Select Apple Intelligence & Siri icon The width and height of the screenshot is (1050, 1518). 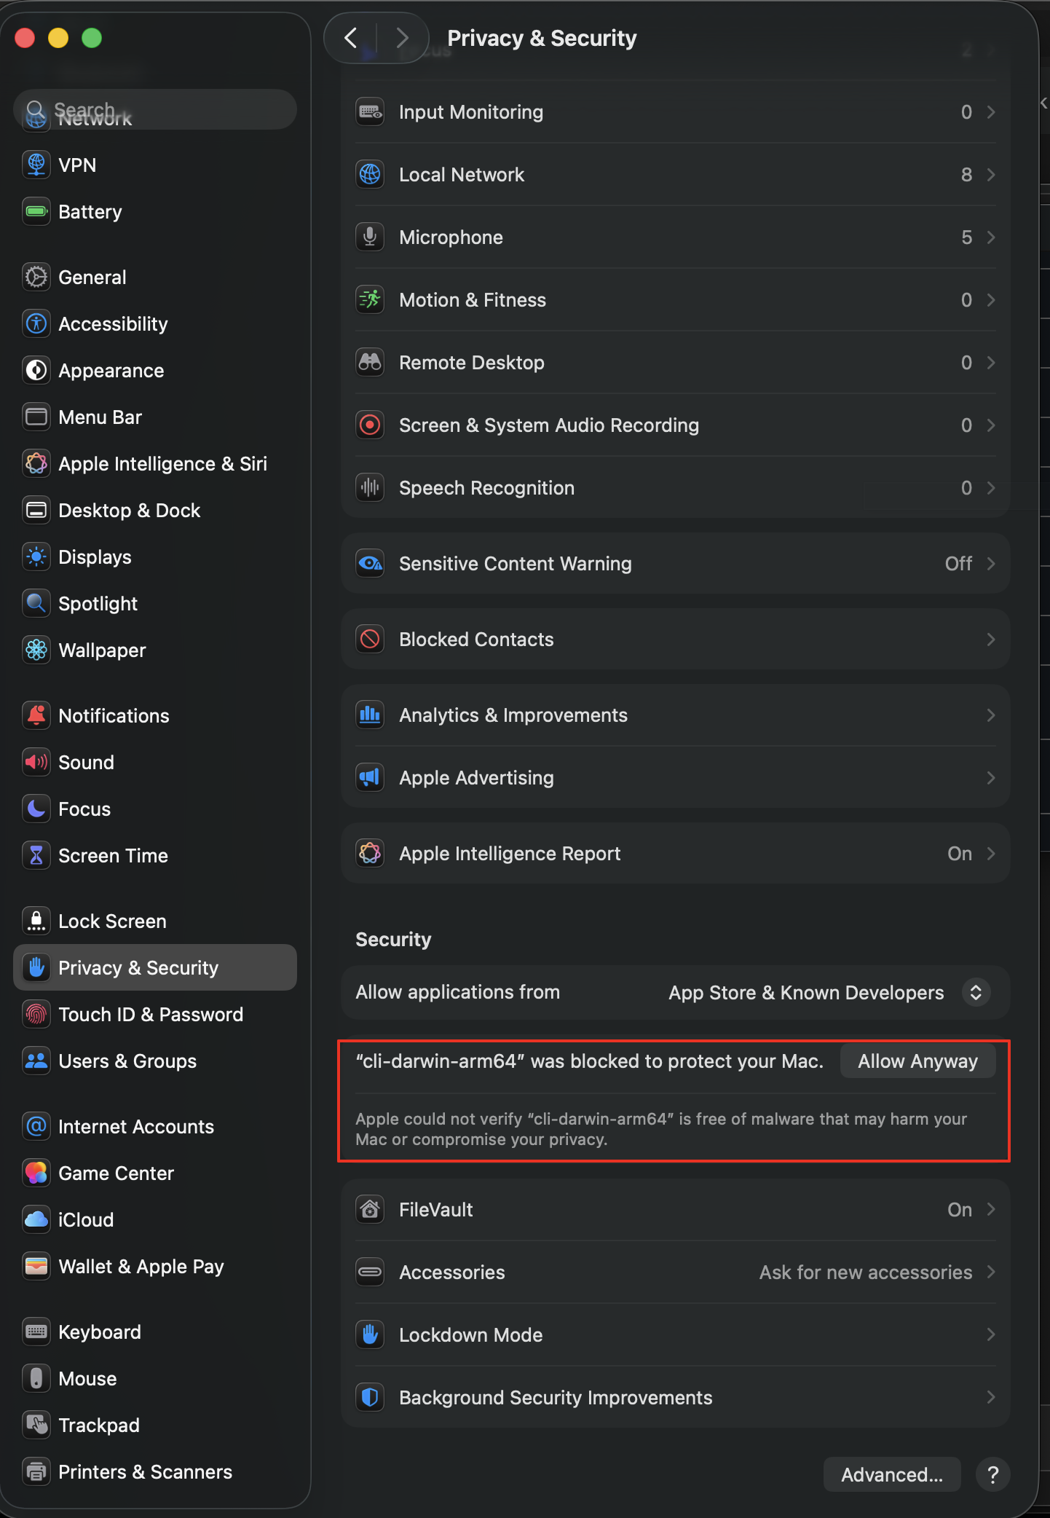[x=36, y=463]
